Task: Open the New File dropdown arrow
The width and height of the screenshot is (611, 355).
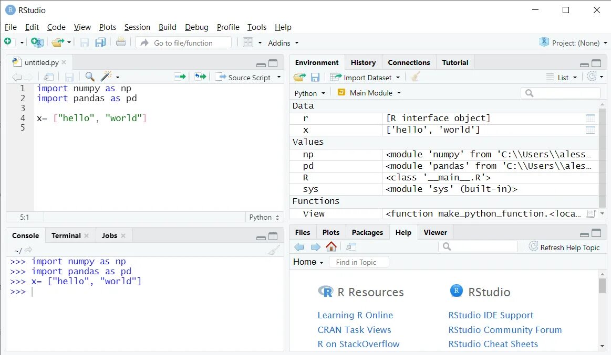Action: [x=22, y=42]
